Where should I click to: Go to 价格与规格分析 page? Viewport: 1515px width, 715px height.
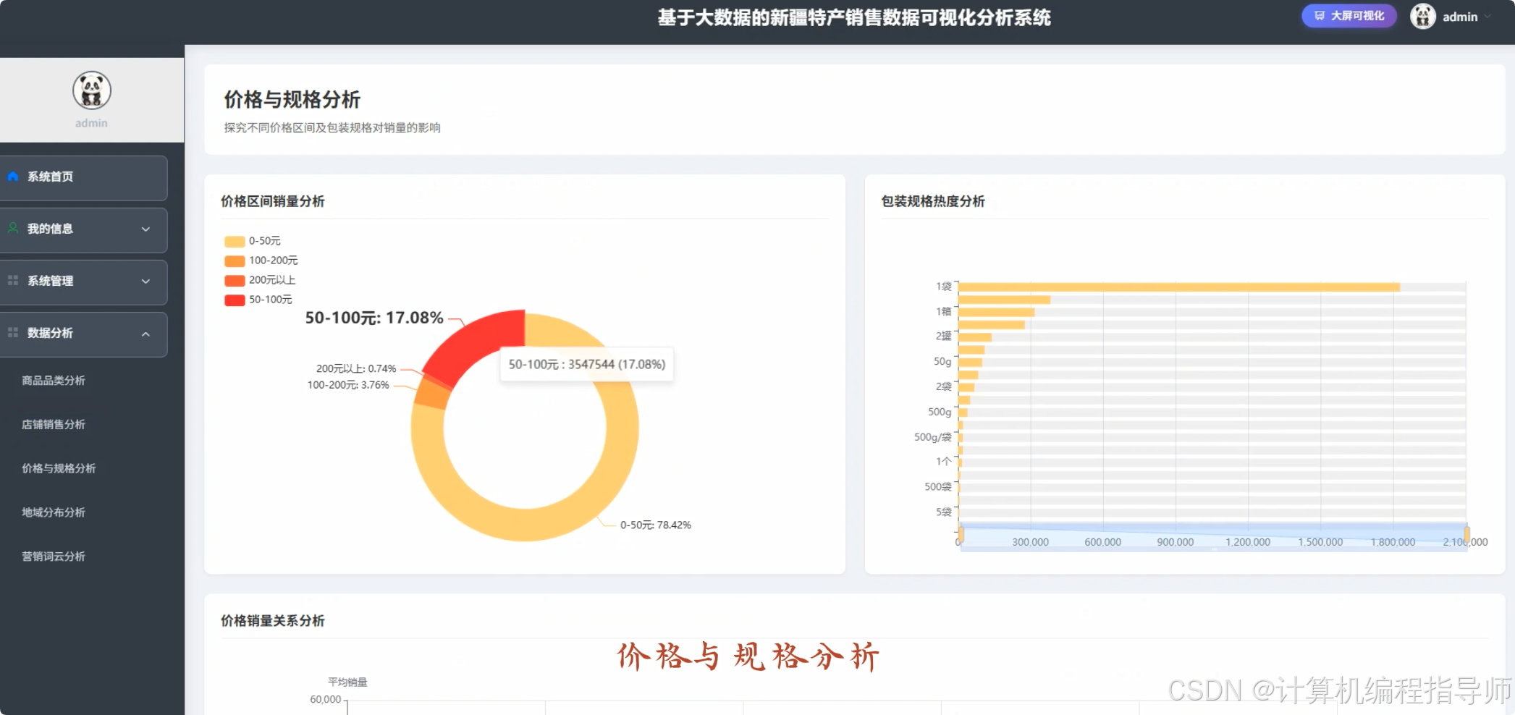[x=59, y=469]
